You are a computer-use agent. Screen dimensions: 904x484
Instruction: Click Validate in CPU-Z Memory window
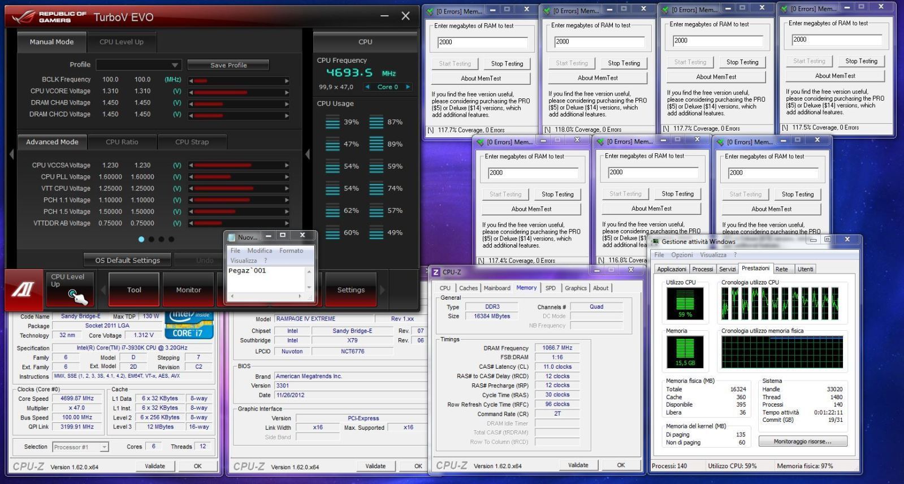click(578, 465)
